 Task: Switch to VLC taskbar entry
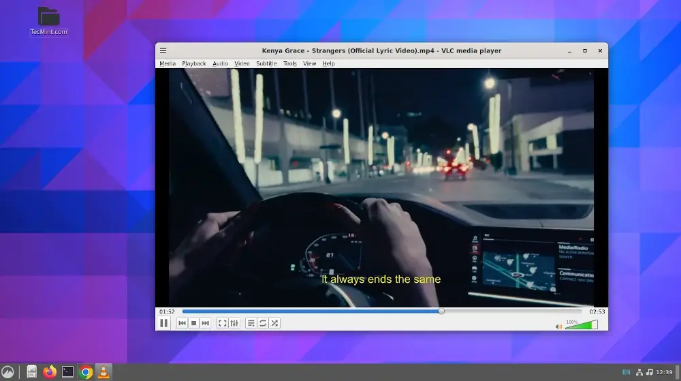pos(104,372)
